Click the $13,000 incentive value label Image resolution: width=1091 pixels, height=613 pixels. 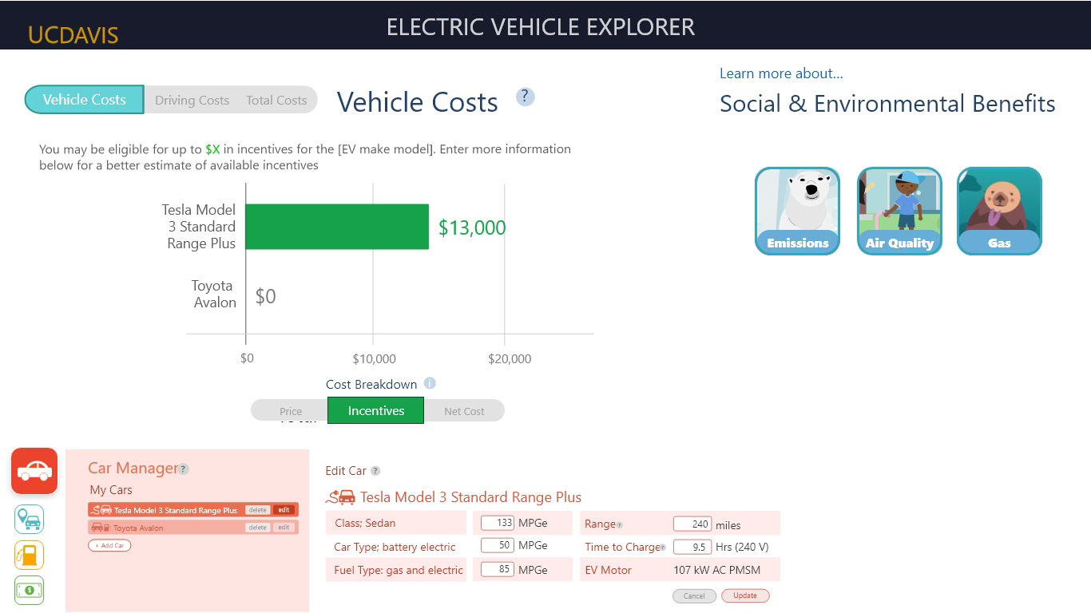pyautogui.click(x=472, y=227)
